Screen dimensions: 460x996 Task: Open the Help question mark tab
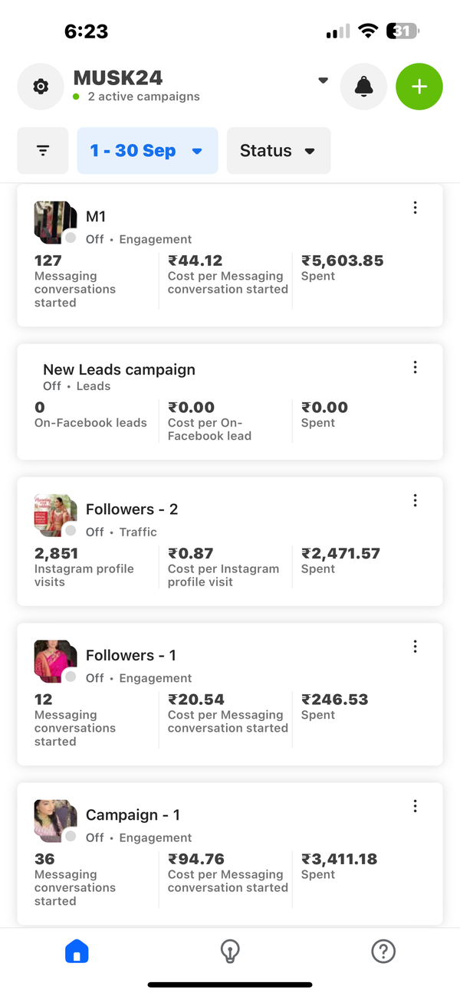point(383,952)
